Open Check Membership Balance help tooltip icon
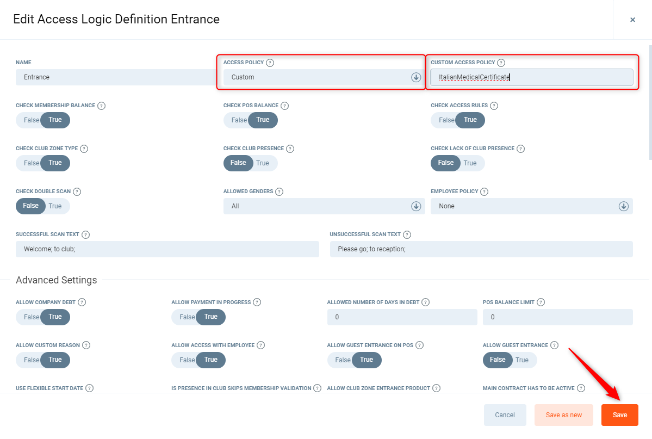652x439 pixels. 101,106
